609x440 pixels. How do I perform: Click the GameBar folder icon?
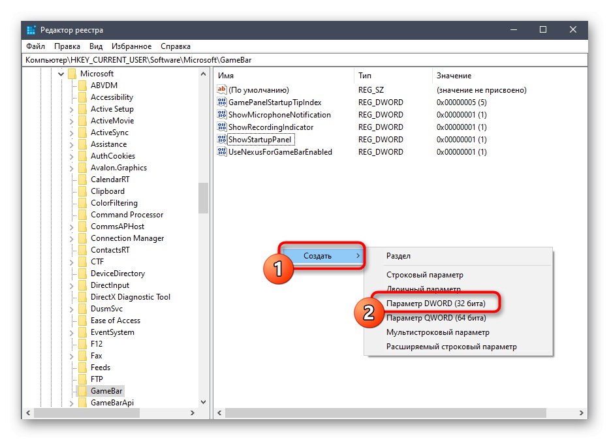click(82, 390)
